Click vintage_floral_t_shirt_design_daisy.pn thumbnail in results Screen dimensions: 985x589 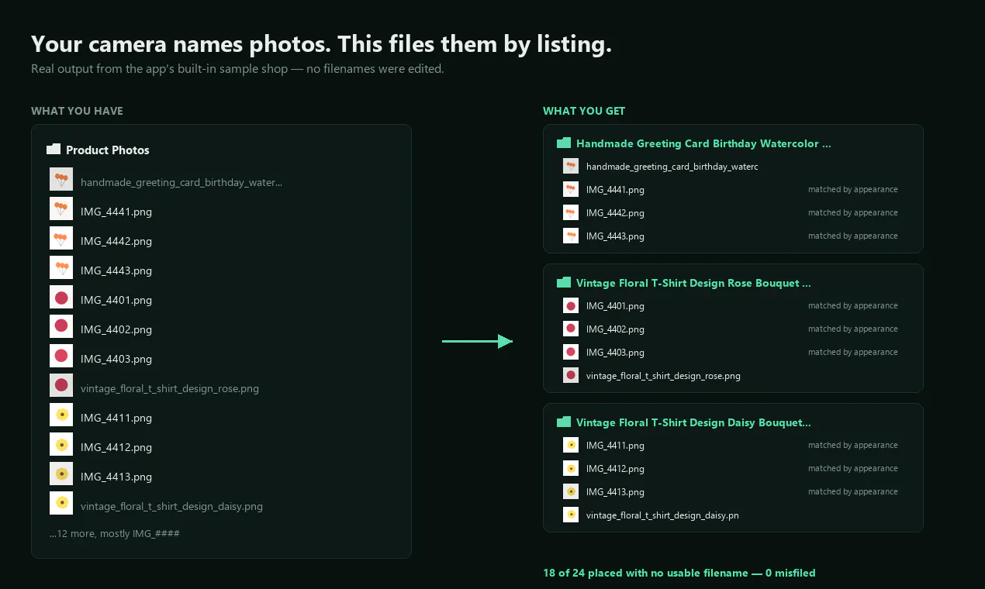[571, 515]
